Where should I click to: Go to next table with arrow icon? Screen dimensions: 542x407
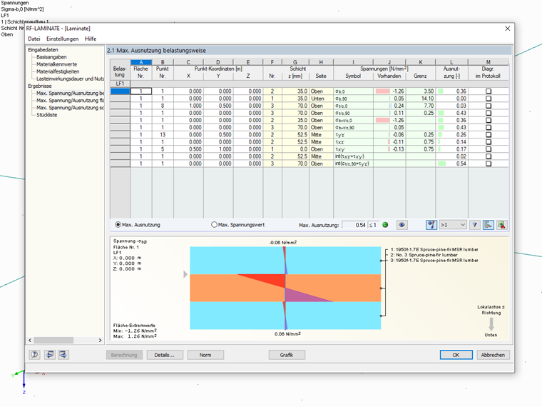(63, 354)
